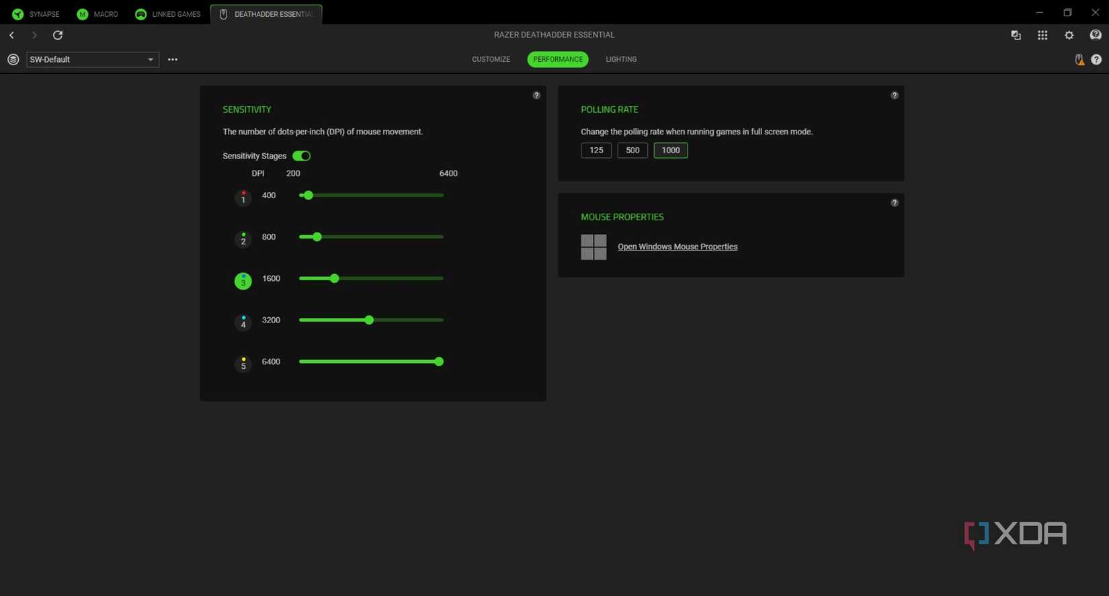Minimize the Synapse window

[1039, 13]
